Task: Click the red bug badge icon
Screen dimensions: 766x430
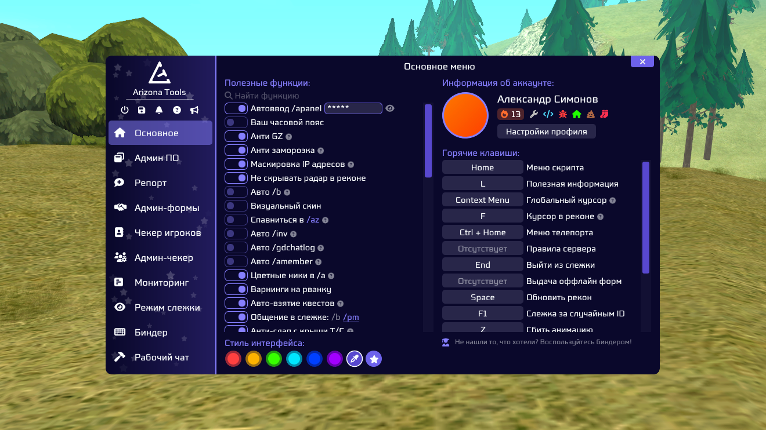Action: tap(562, 114)
